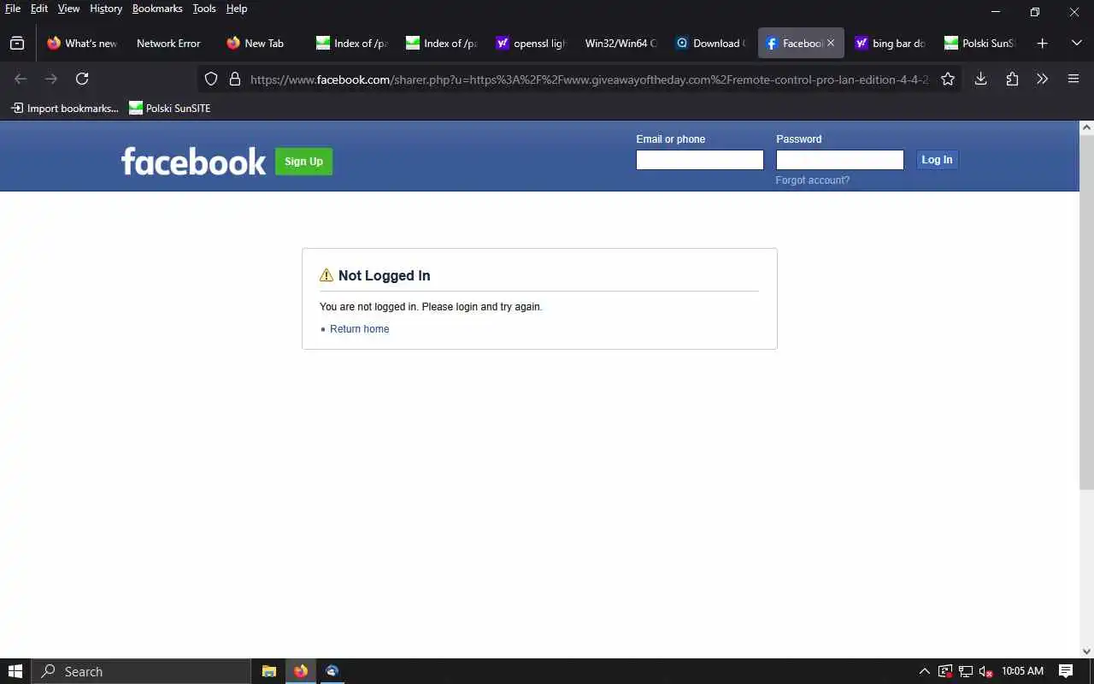Open the first Index of /pa tab
1094x684 pixels.
point(351,44)
